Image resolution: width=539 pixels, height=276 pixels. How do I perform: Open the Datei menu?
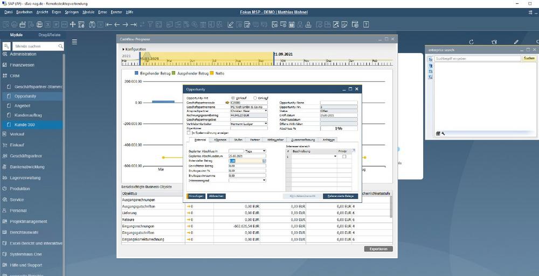9,12
